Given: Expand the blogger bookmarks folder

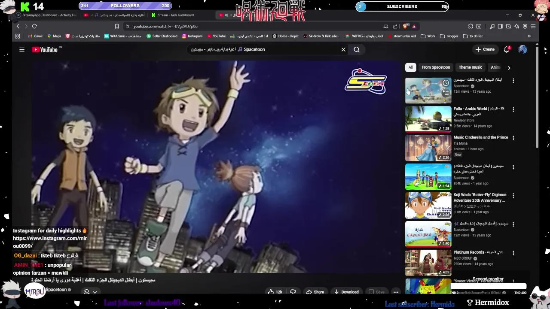Looking at the screenshot, I should pyautogui.click(x=449, y=36).
